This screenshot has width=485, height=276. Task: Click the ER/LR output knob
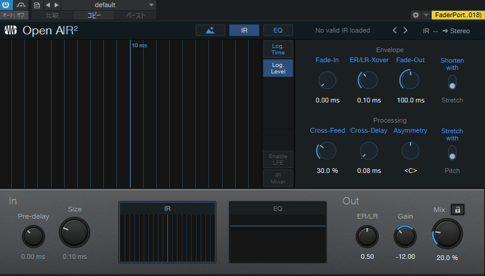pos(367,236)
